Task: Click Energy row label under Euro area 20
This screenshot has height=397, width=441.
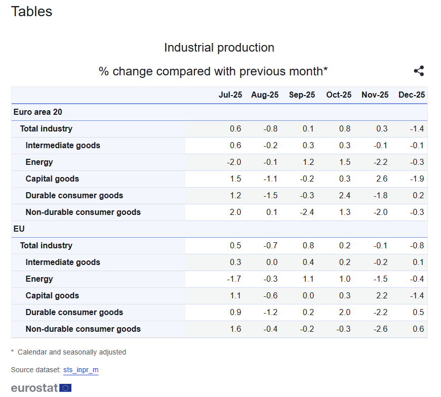Action: pyautogui.click(x=39, y=162)
